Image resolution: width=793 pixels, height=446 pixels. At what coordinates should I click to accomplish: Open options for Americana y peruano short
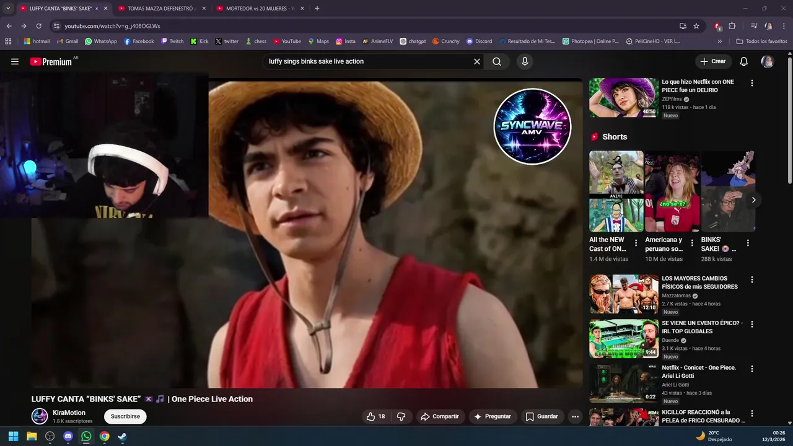coord(691,243)
